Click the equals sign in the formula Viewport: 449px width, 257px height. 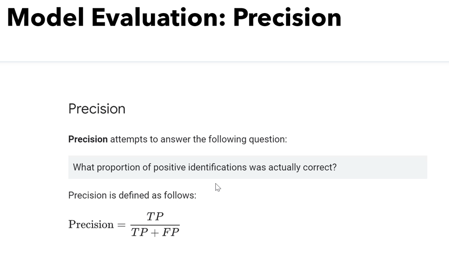point(121,225)
